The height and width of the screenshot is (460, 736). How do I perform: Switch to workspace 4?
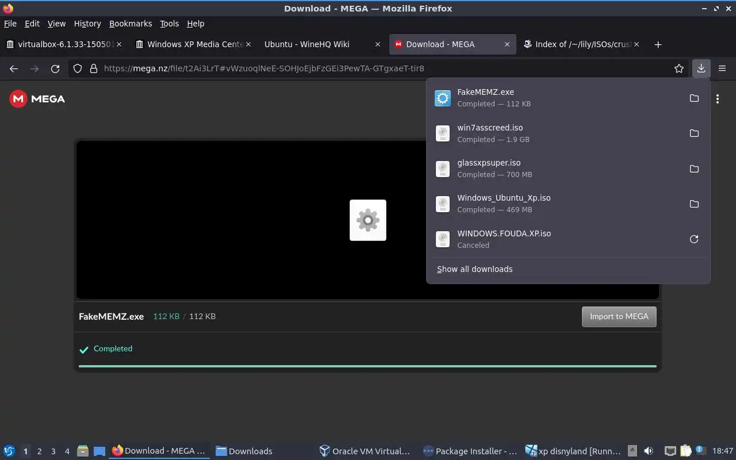pyautogui.click(x=67, y=451)
